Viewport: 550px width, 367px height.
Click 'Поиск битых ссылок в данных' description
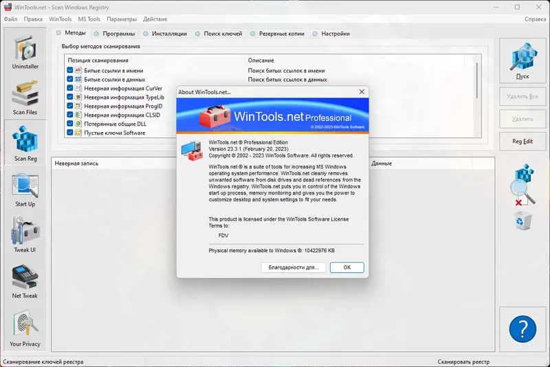coord(287,80)
